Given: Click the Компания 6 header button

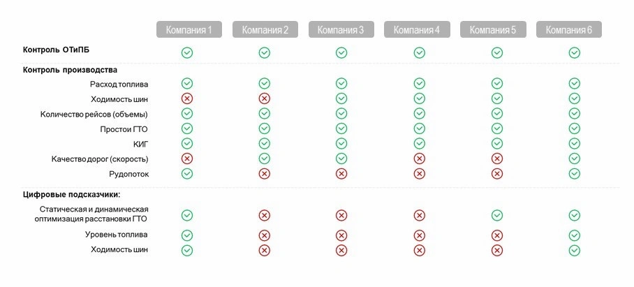Looking at the screenshot, I should (569, 29).
